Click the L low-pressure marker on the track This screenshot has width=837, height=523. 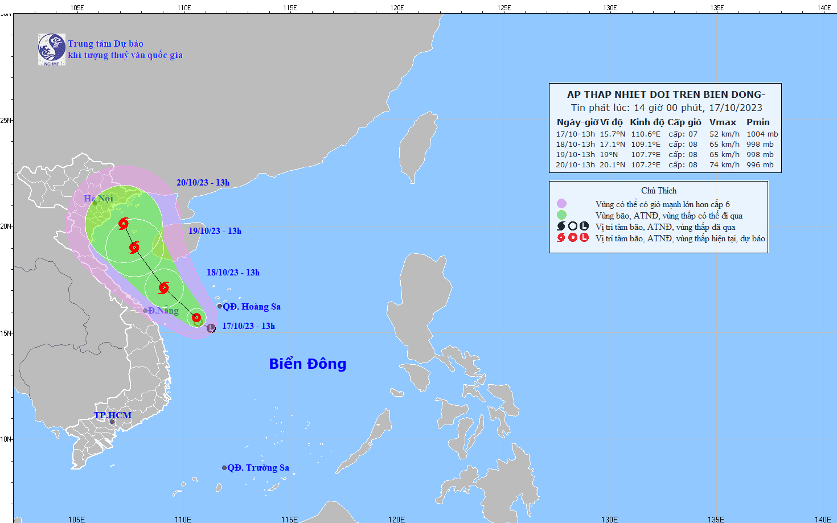(x=211, y=328)
